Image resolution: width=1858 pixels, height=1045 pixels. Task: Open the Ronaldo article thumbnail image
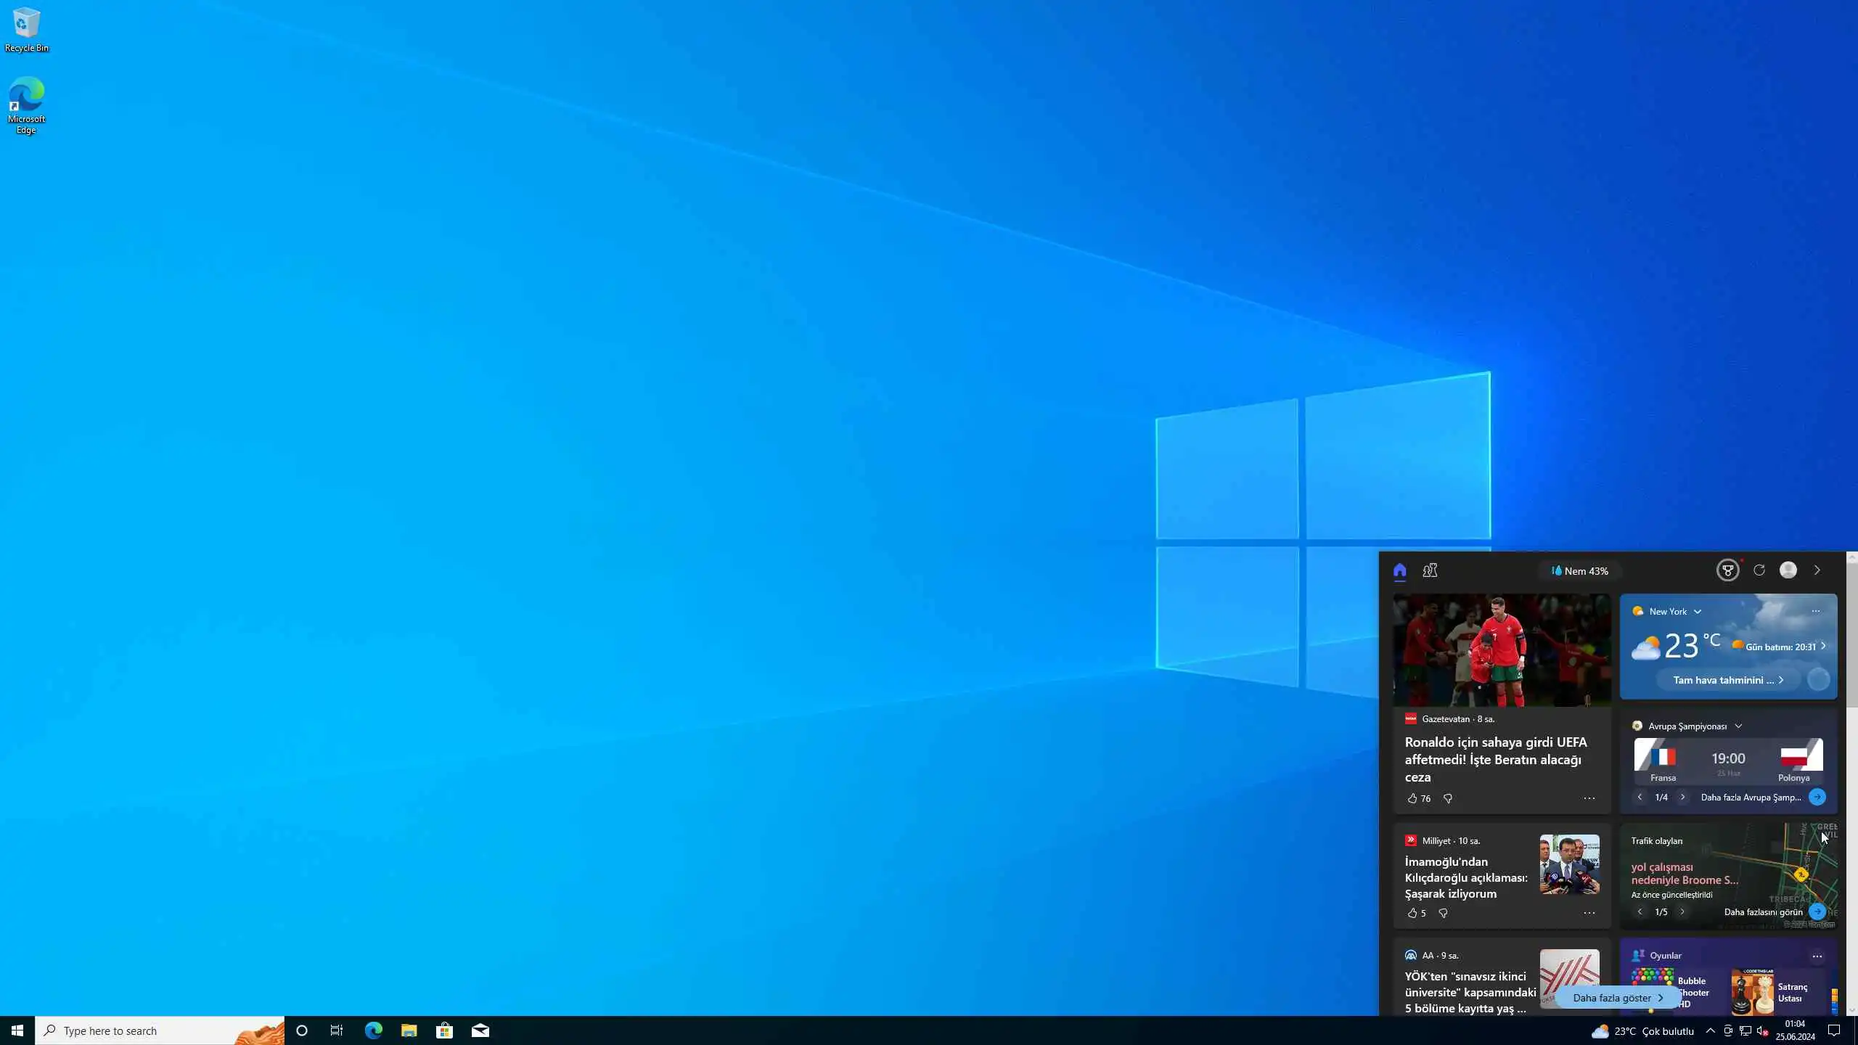point(1501,650)
